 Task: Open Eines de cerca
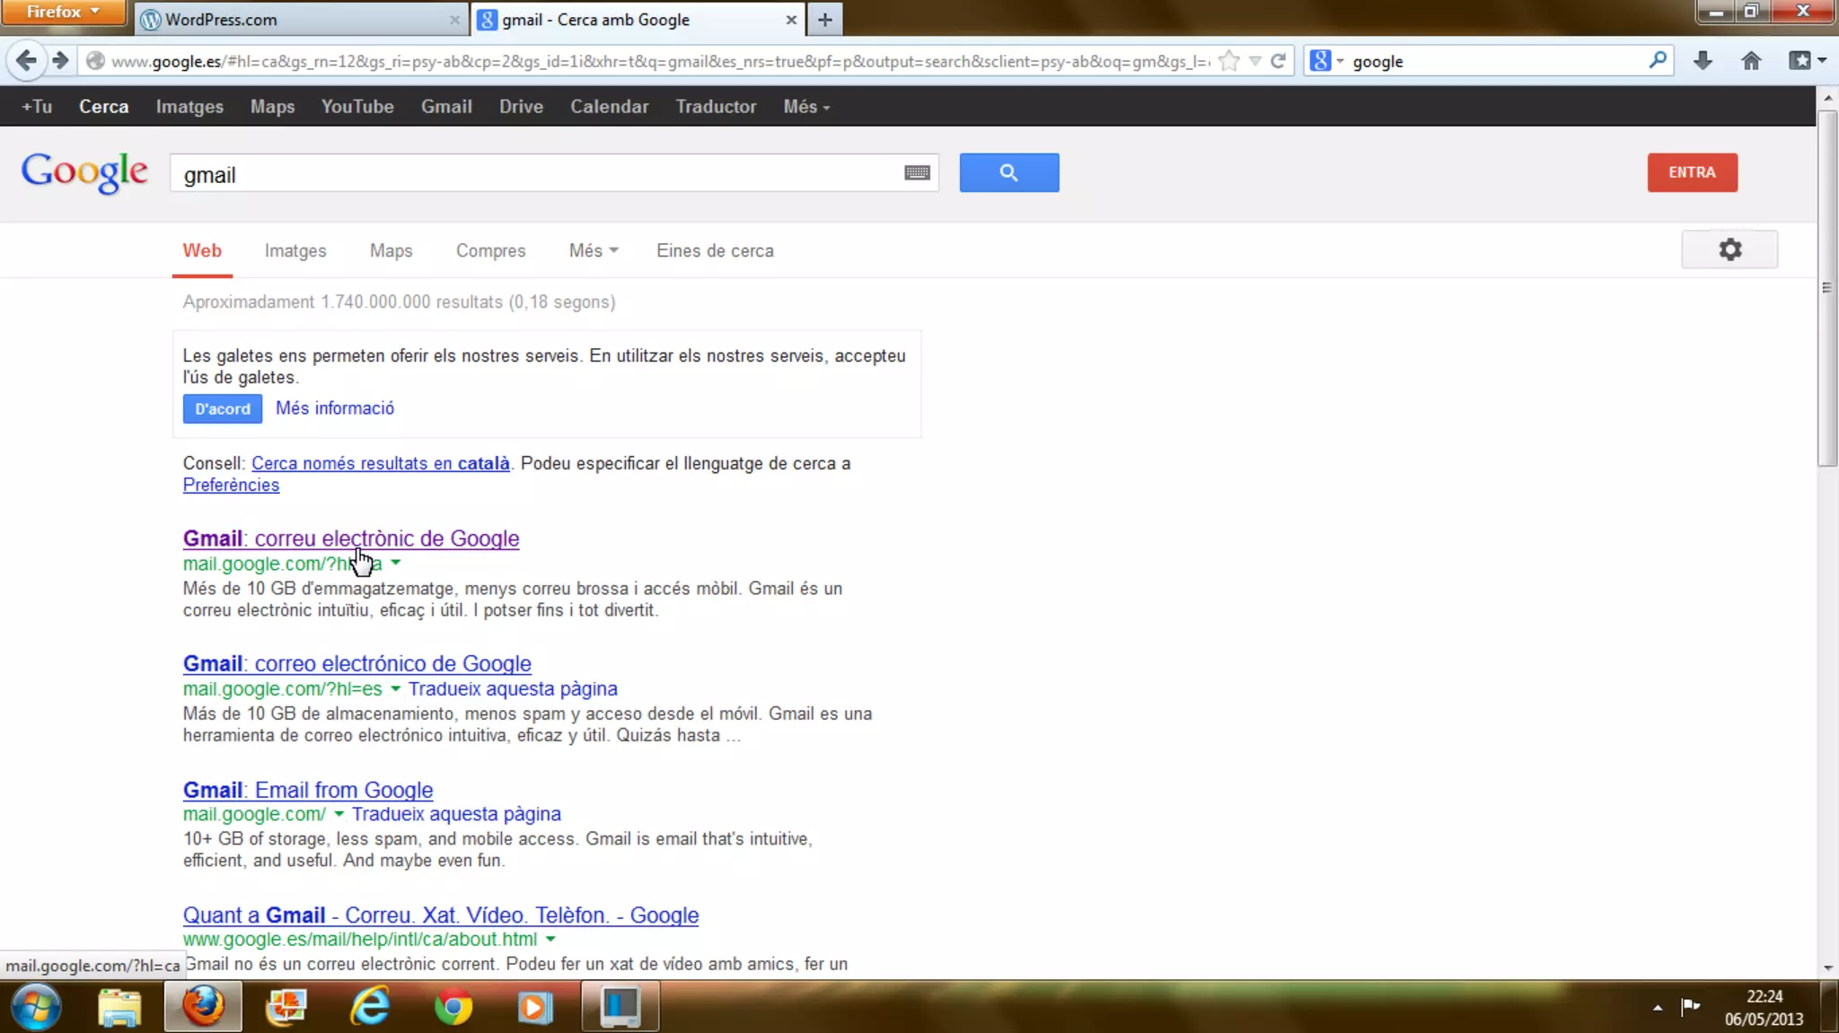pyautogui.click(x=715, y=250)
